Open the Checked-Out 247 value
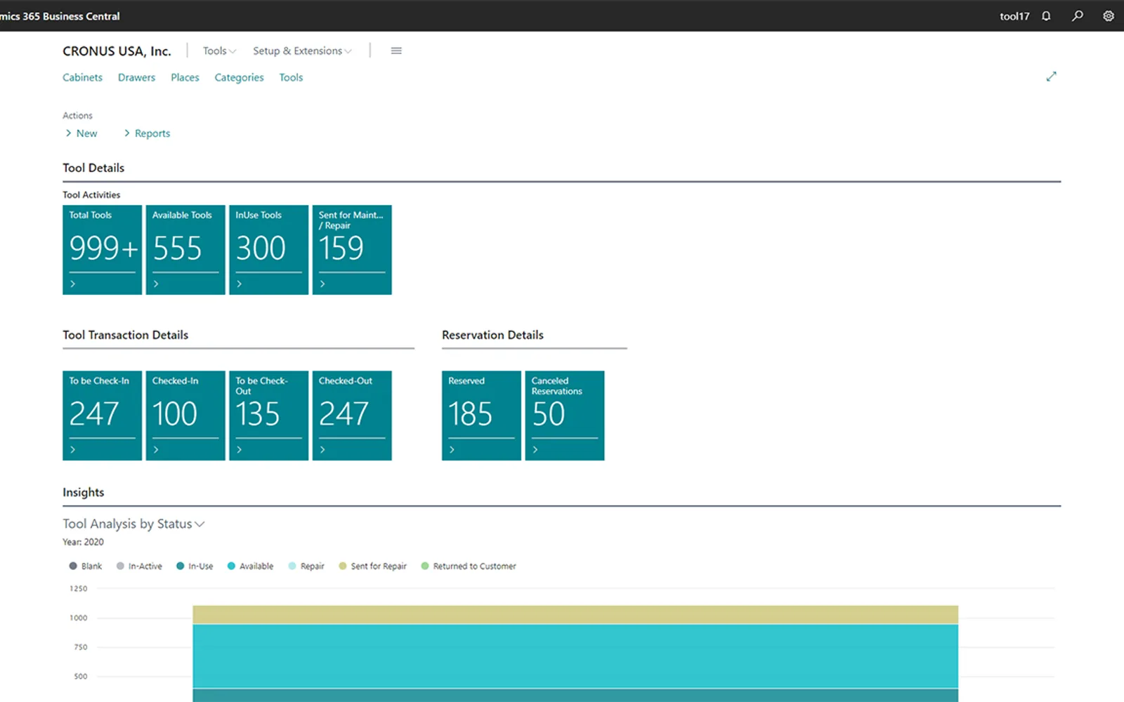 tap(344, 413)
